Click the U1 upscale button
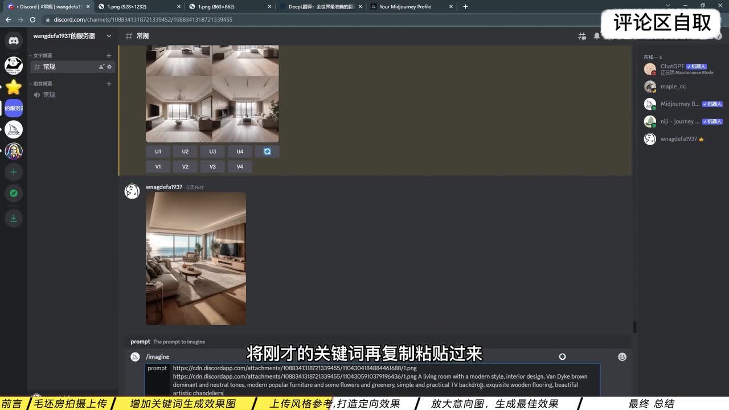 pos(158,151)
